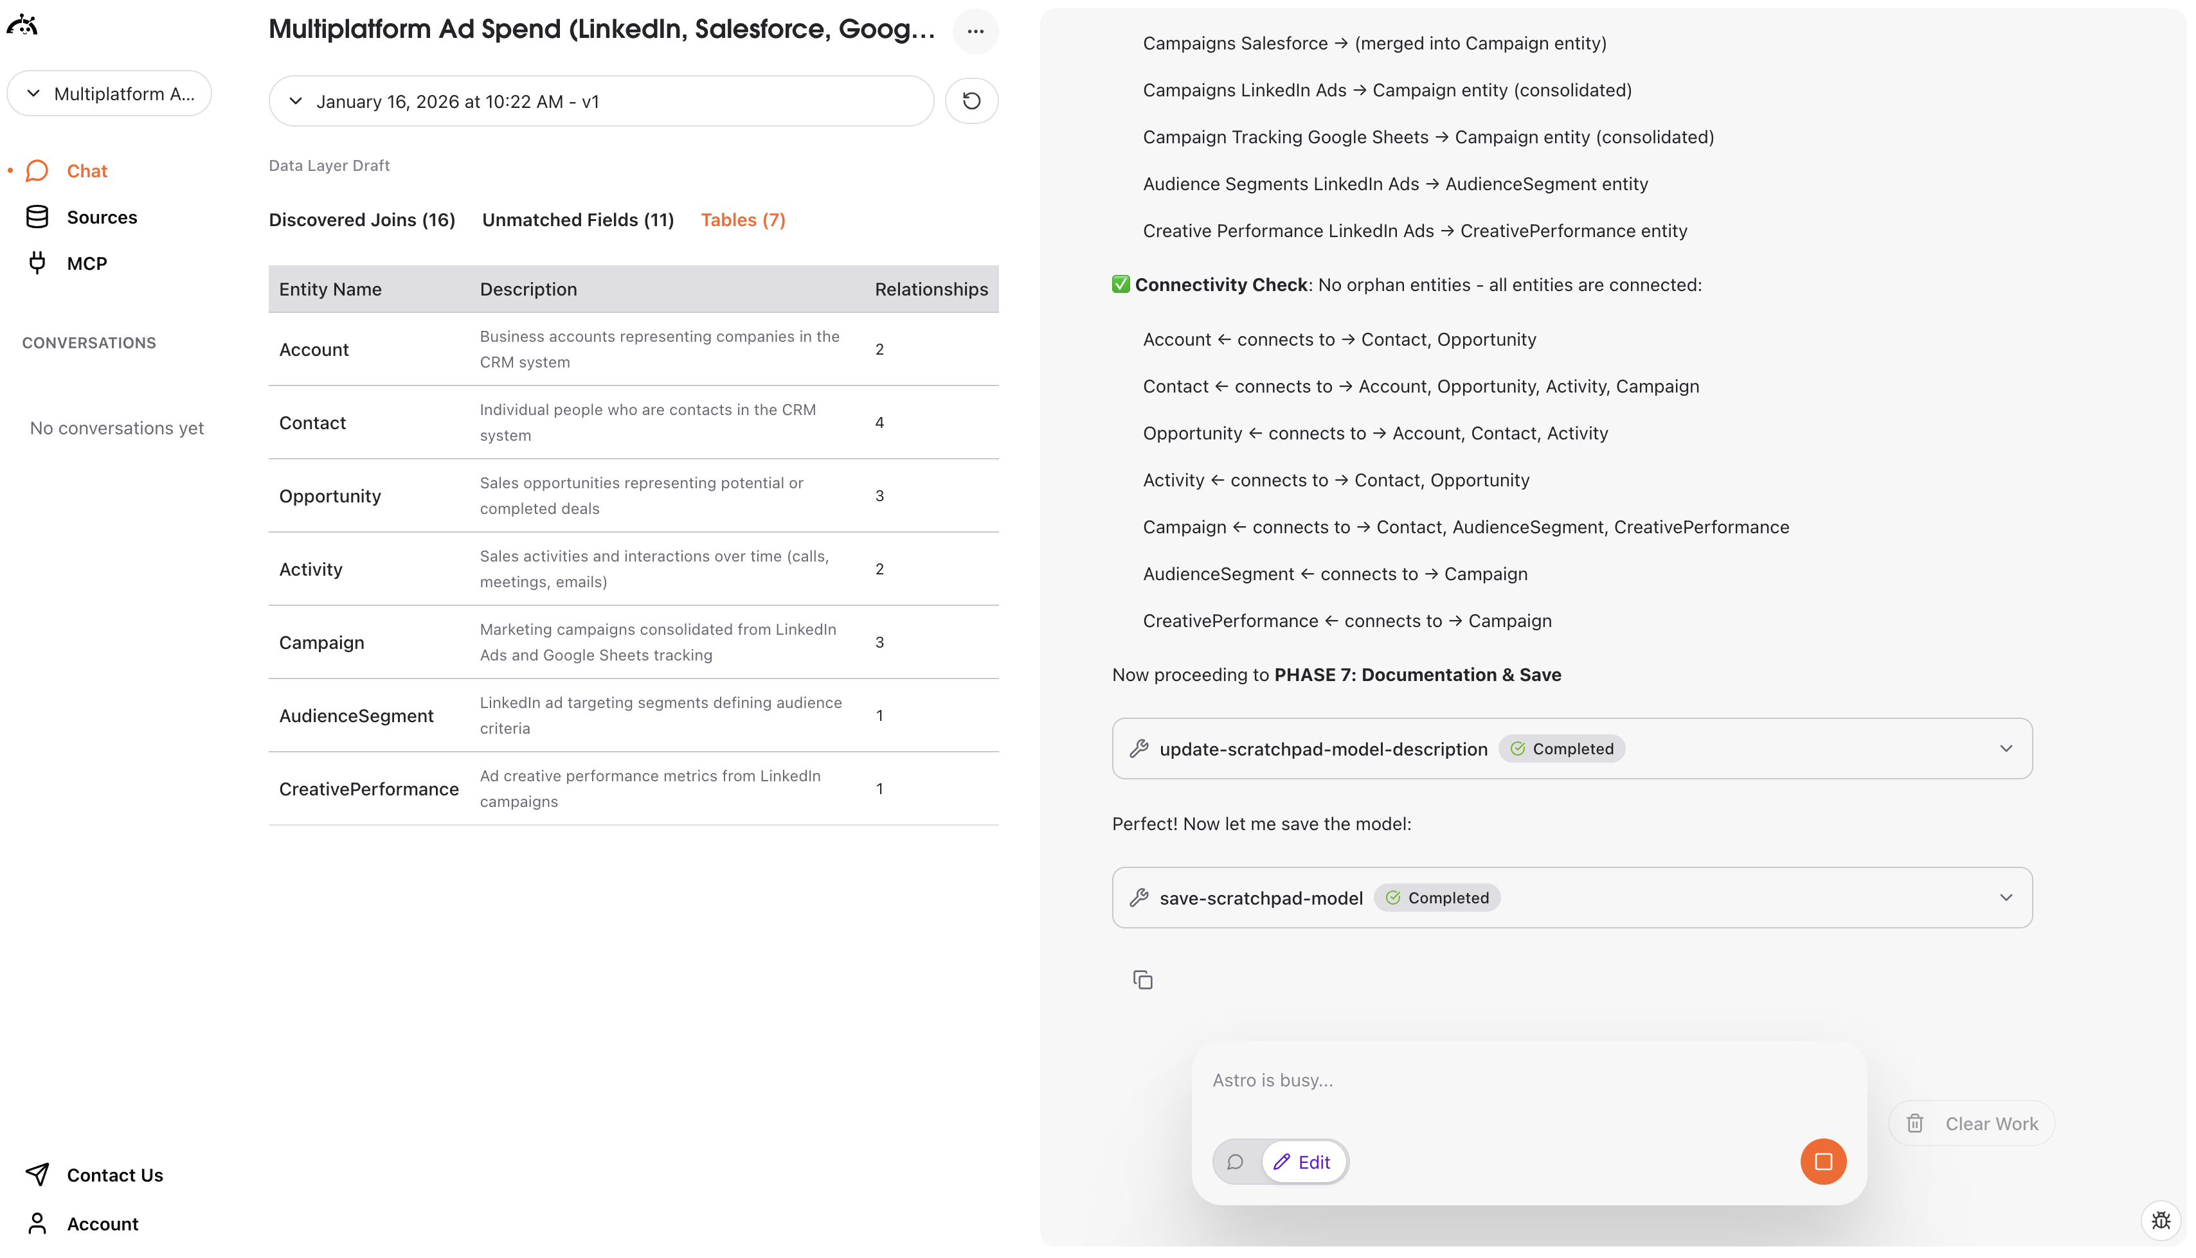This screenshot has height=1258, width=2196.
Task: Switch to the Unmatched Fields tab
Action: tap(577, 220)
